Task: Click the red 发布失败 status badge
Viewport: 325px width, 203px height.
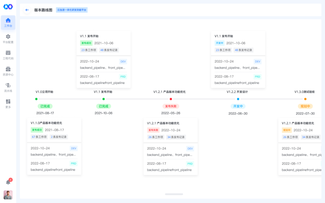Action: pos(171,106)
